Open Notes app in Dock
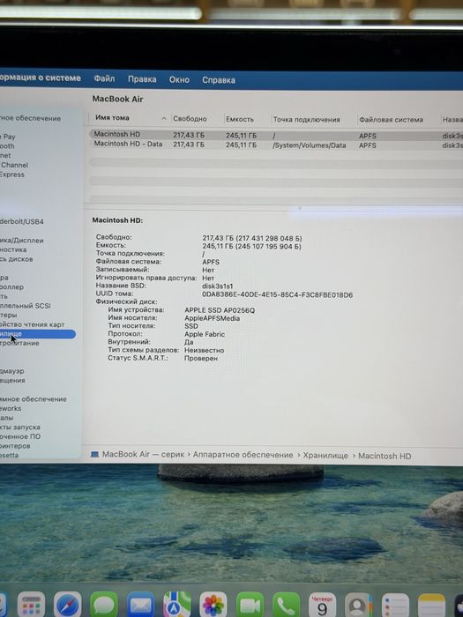The image size is (463, 617). (x=431, y=606)
